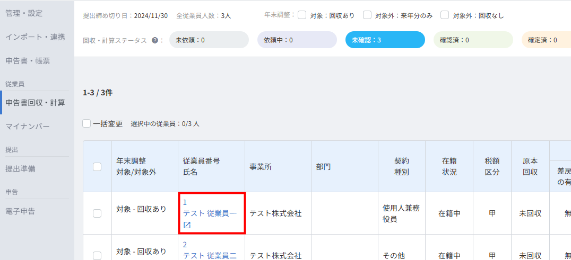Click 選択中の従業員:0/3 人 counter text
The height and width of the screenshot is (260, 571).
[165, 124]
